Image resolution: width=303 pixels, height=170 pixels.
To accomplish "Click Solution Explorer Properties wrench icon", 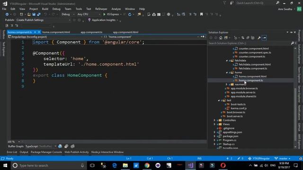I will tap(259, 38).
